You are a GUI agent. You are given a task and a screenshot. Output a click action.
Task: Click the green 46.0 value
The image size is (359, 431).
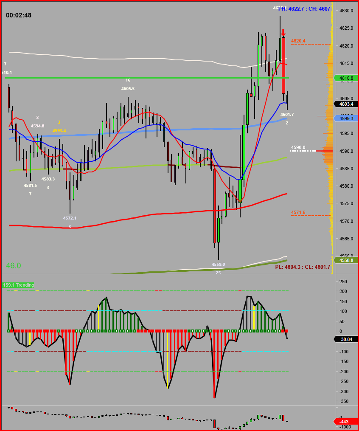point(14,265)
